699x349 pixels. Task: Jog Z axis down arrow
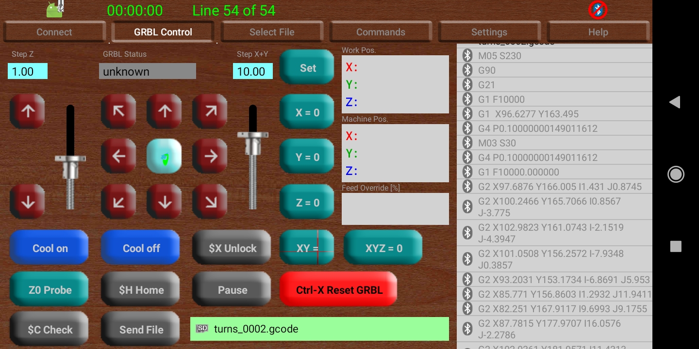(x=28, y=202)
